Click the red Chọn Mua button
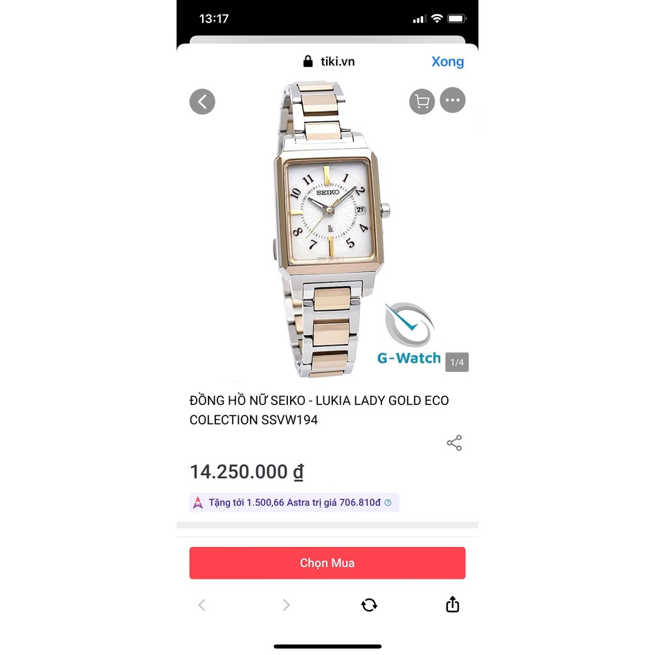Screen dimensions: 655x655 tap(327, 563)
